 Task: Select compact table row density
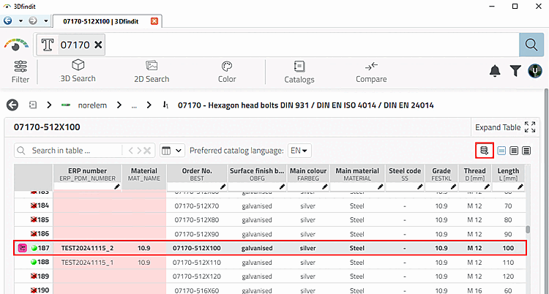point(501,151)
